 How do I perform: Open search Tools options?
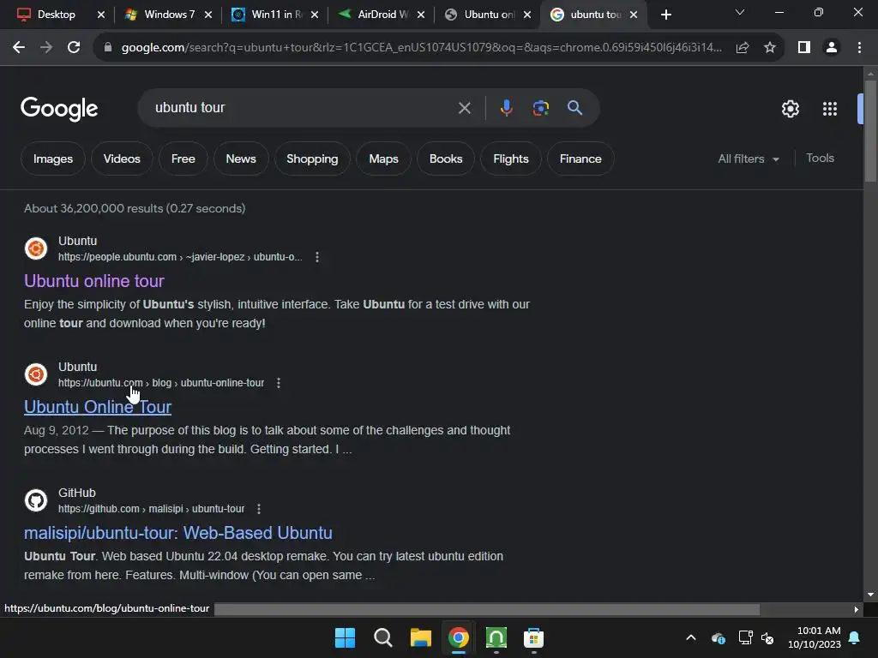click(x=820, y=159)
